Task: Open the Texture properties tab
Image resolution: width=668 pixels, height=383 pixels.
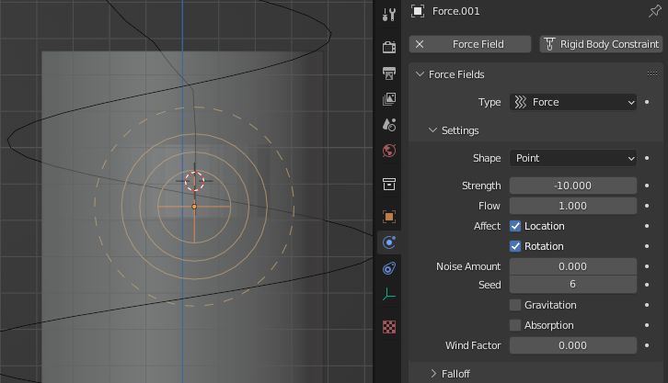Action: (389, 327)
